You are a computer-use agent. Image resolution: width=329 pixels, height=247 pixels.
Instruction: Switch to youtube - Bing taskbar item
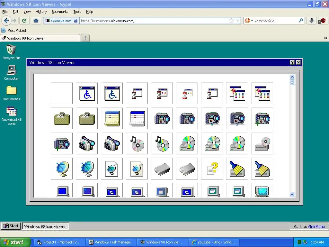[214, 242]
